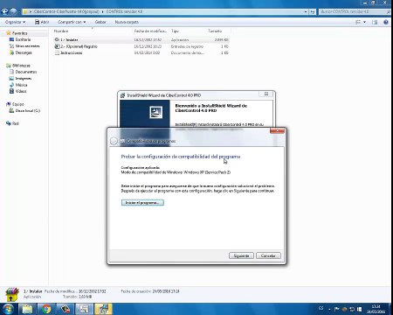
Task: Click the '1.- Instalar' application icon
Action: click(x=57, y=39)
